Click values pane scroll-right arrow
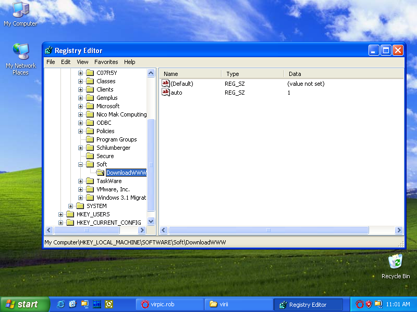The height and width of the screenshot is (312, 417). point(399,230)
